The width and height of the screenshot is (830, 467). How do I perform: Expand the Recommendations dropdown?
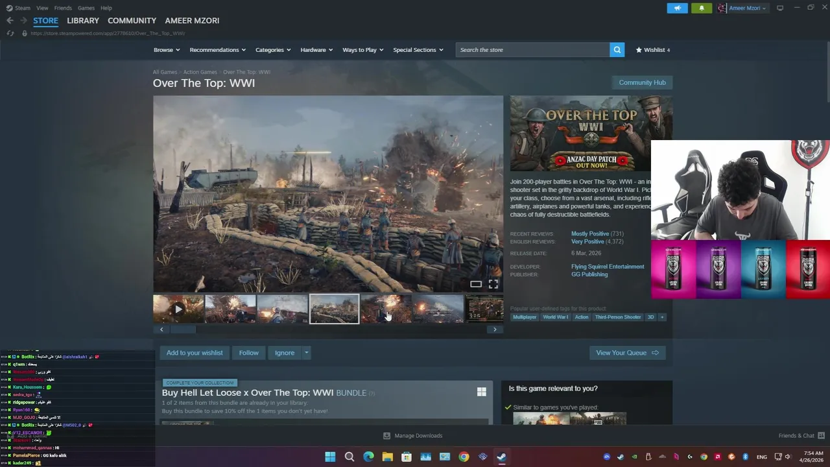click(x=217, y=50)
